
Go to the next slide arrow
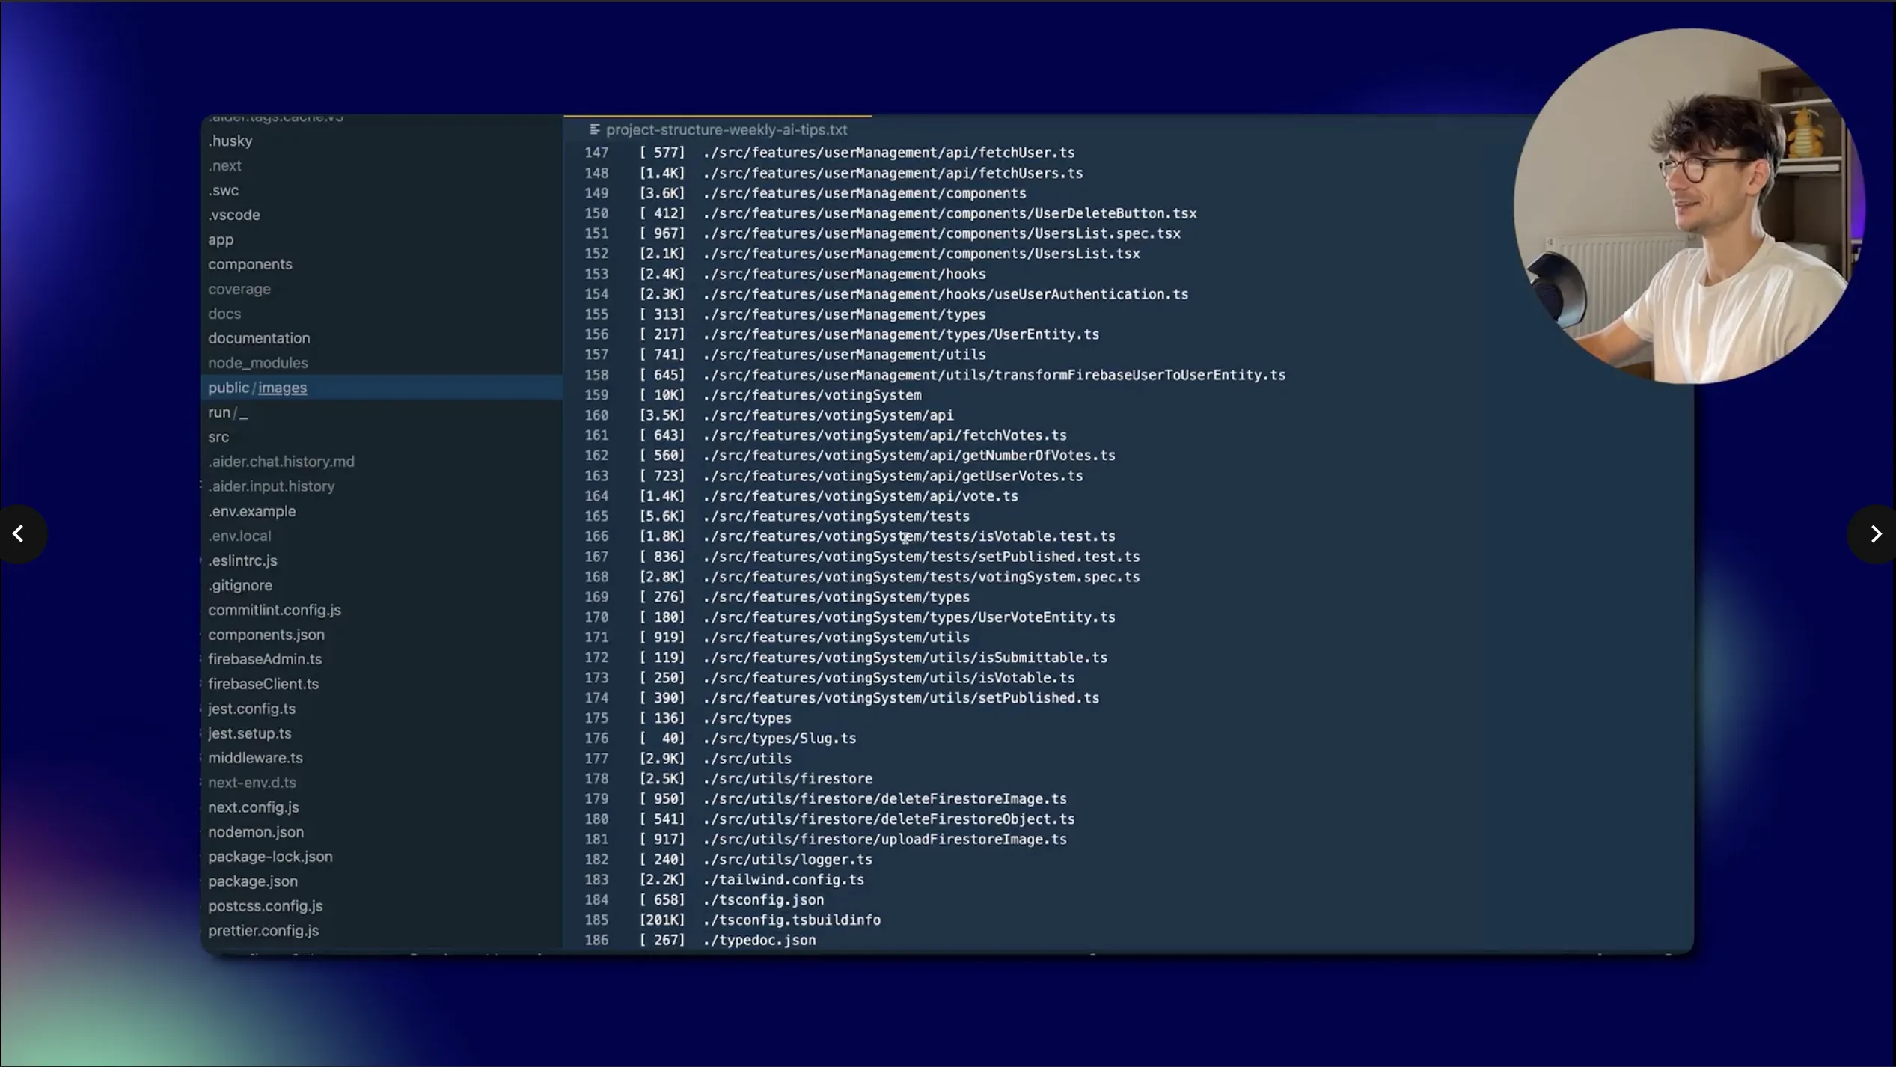(x=1875, y=533)
